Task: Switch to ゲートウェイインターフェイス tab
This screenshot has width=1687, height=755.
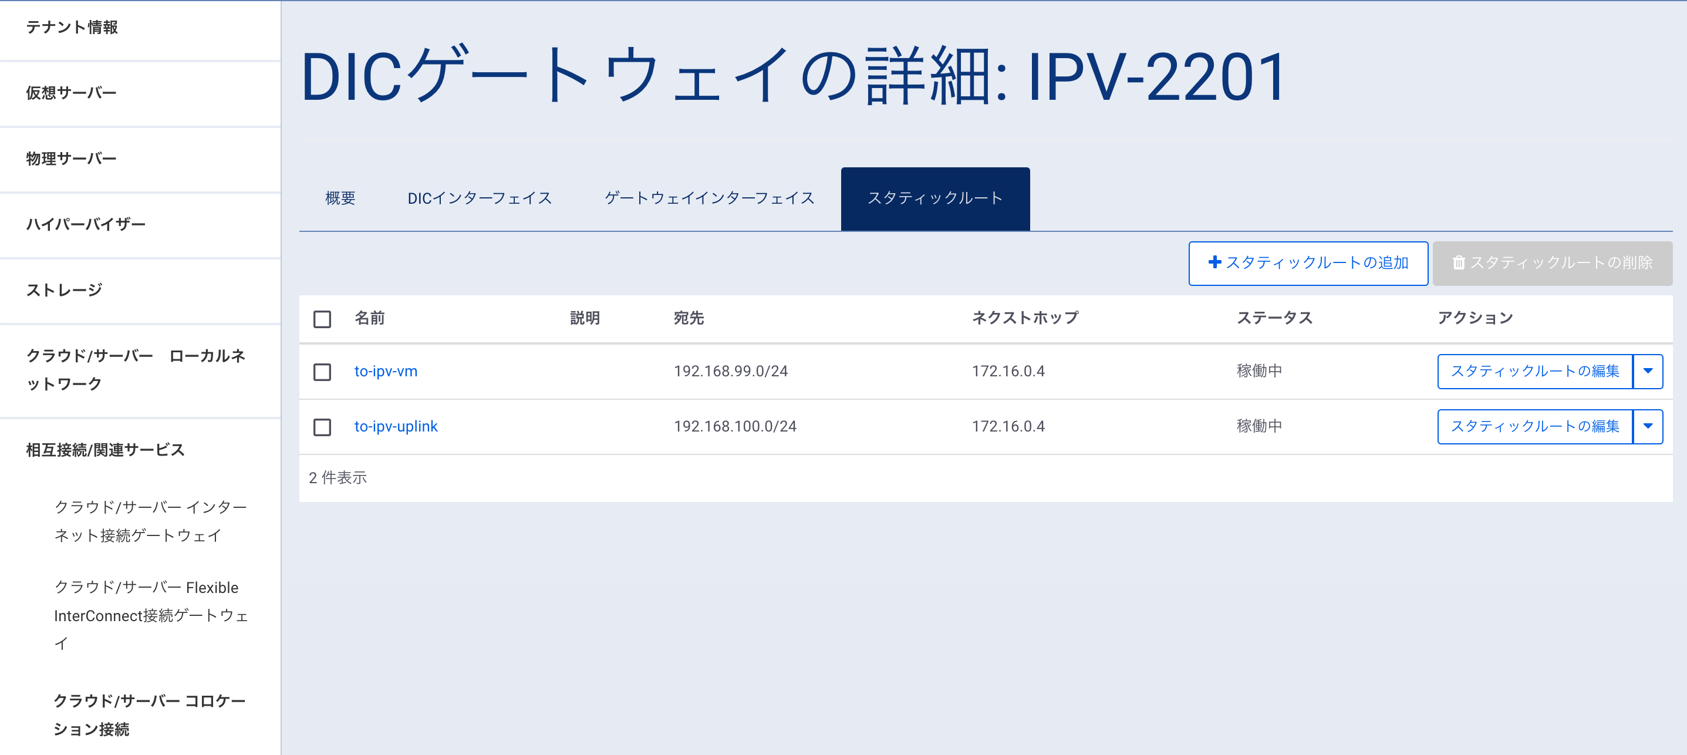Action: tap(711, 198)
